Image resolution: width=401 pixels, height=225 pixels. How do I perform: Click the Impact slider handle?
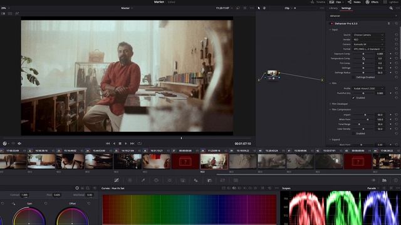(x=365, y=115)
